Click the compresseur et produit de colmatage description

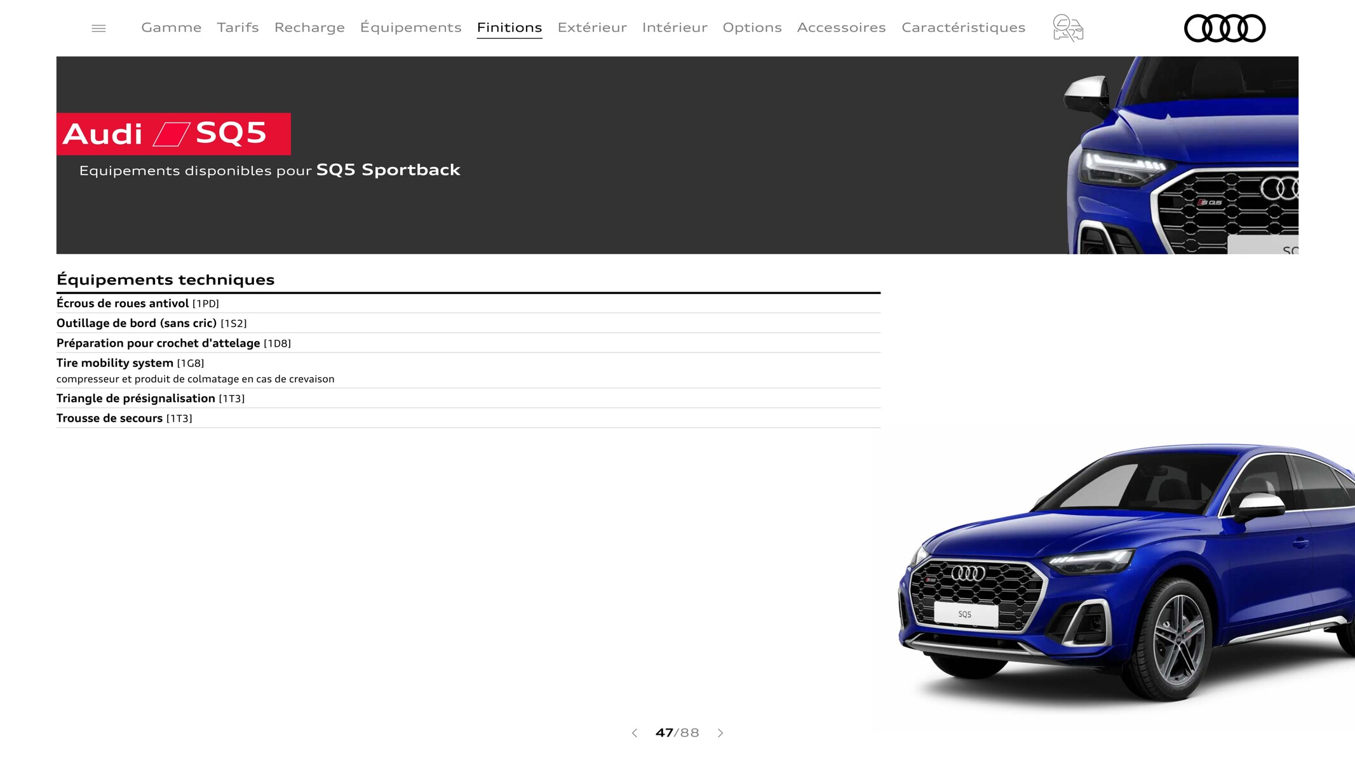(195, 379)
